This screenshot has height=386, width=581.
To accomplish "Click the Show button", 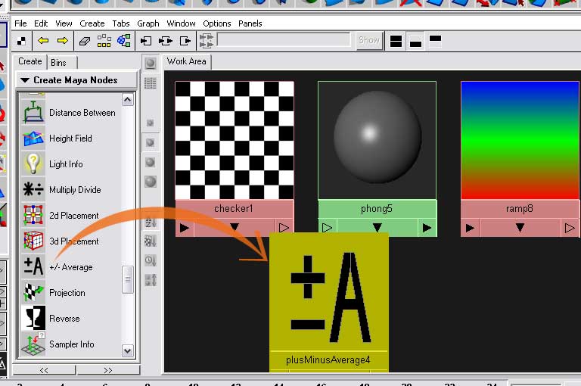I will coord(368,40).
